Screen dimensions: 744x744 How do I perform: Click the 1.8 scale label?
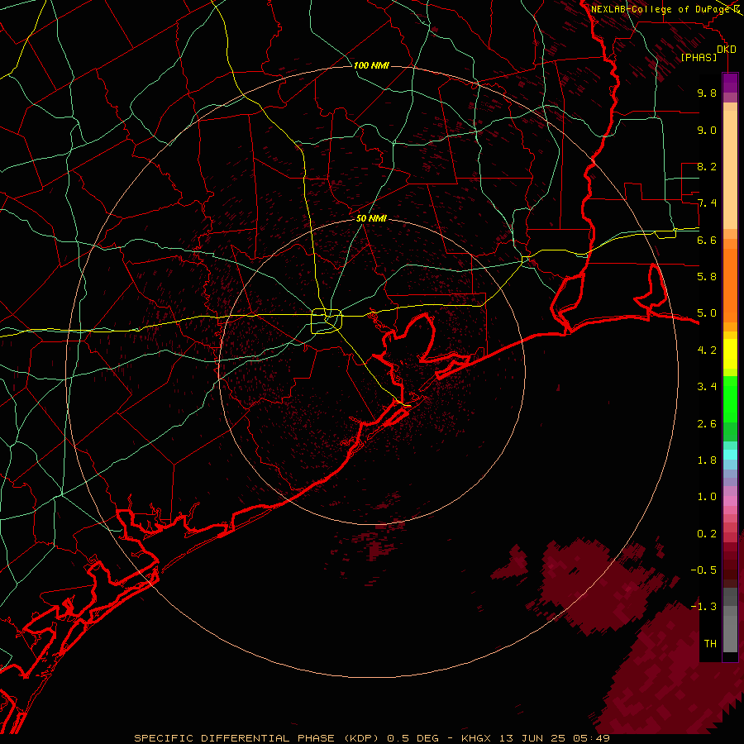click(707, 460)
